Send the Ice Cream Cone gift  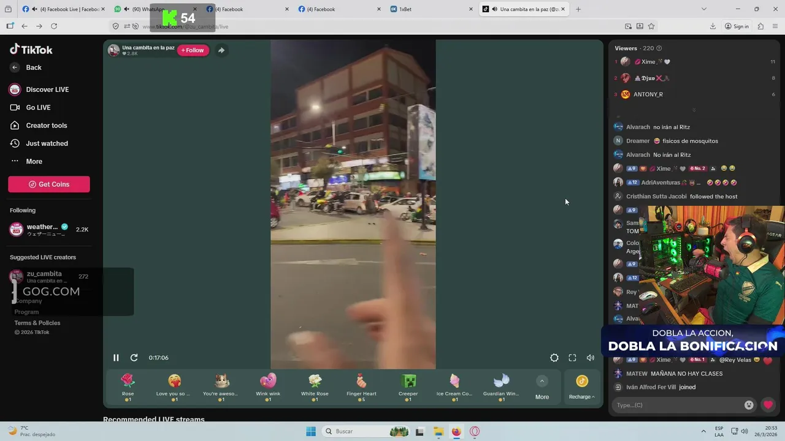(x=454, y=387)
